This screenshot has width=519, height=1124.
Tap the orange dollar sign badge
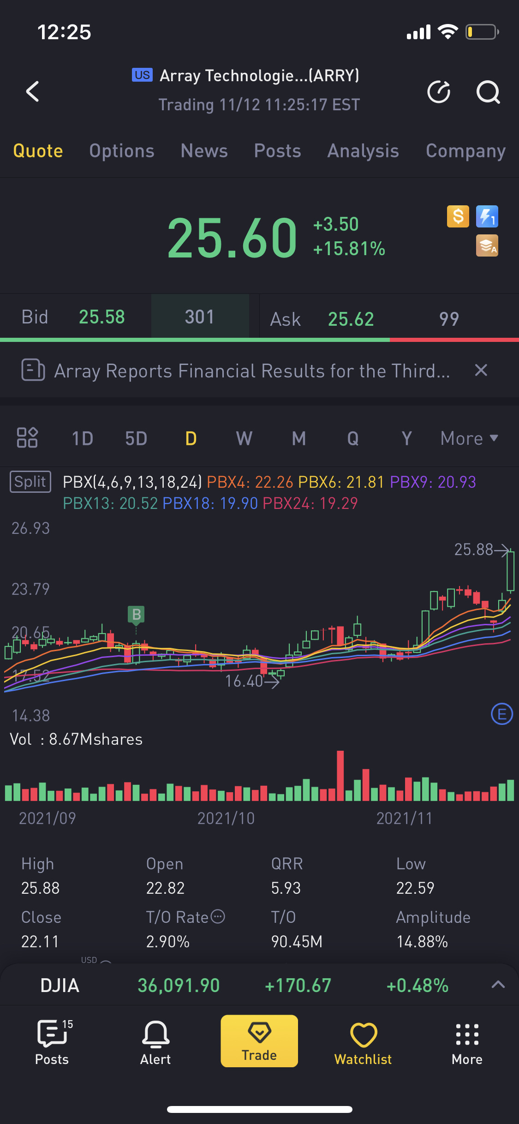458,216
